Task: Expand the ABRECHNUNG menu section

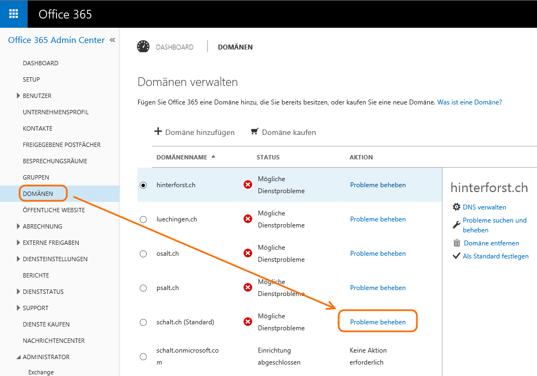Action: tap(19, 226)
